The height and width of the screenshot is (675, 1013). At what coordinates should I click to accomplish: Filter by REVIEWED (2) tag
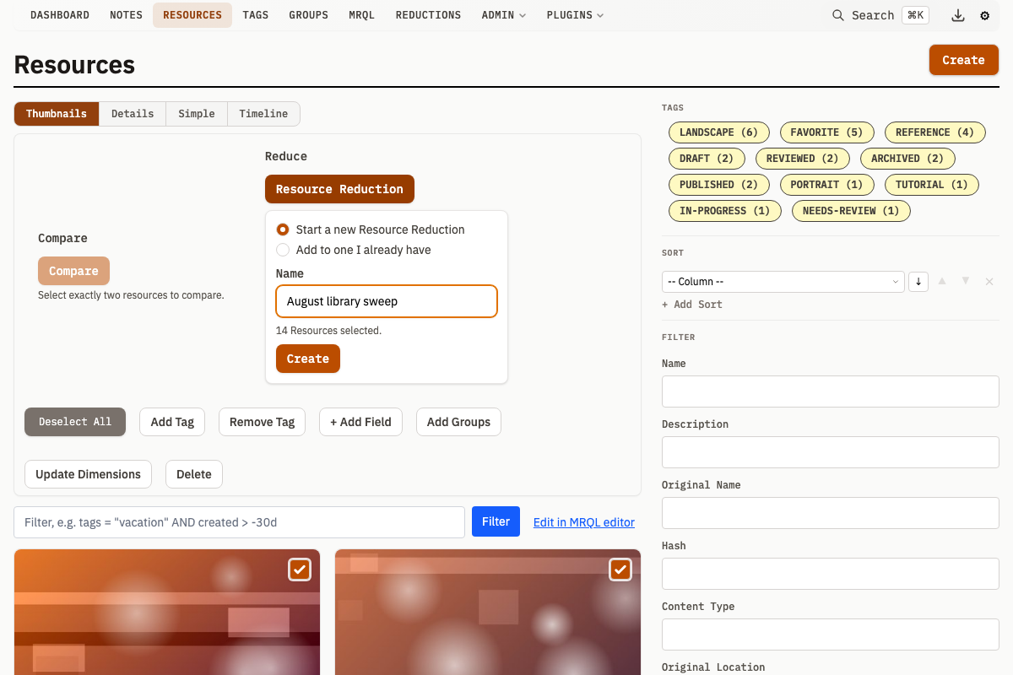pos(802,159)
